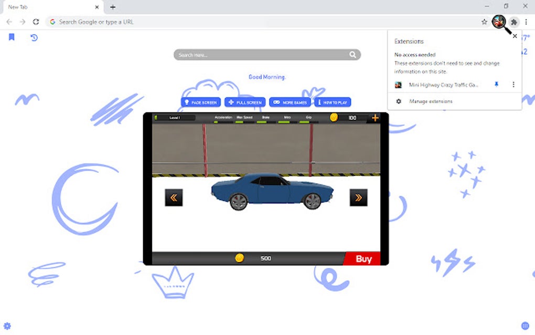
Task: Open options for the Mini Highway extension
Action: click(513, 85)
